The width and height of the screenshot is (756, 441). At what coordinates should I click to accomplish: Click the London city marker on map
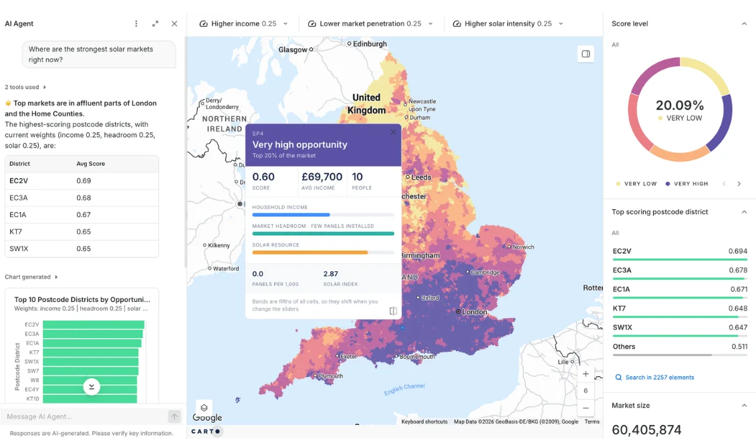click(458, 312)
